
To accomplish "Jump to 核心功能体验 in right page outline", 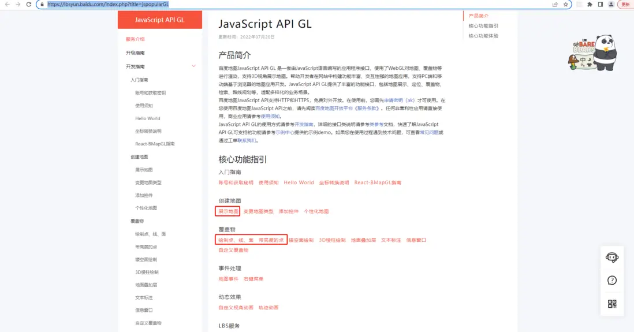I will [x=483, y=36].
